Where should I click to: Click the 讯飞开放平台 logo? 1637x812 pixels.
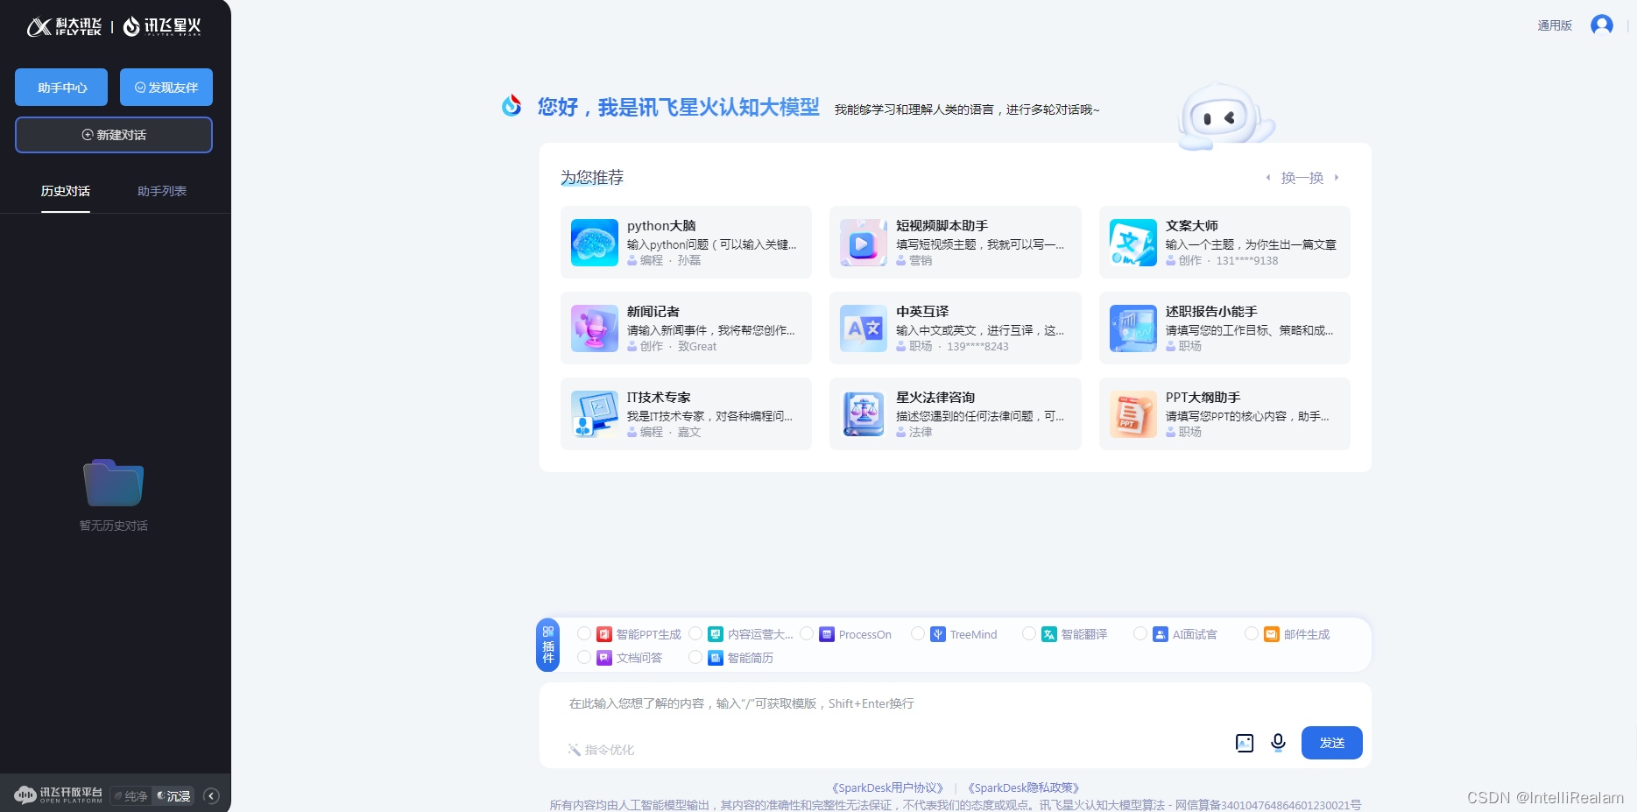coord(59,794)
